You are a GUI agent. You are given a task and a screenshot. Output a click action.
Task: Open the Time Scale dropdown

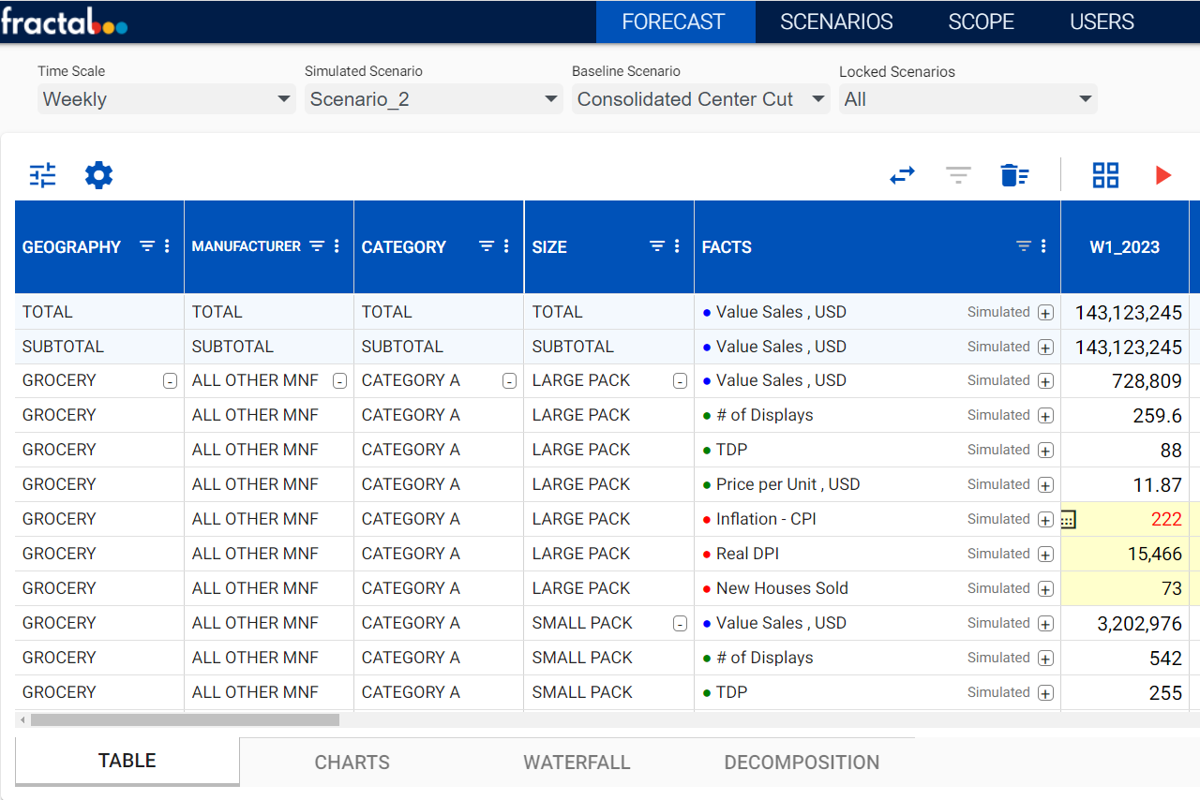coord(166,98)
